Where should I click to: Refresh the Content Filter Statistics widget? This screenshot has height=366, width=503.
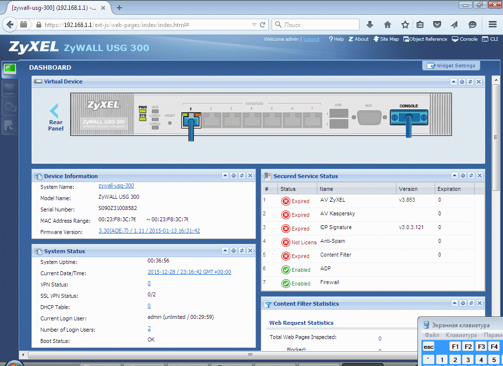(x=471, y=303)
